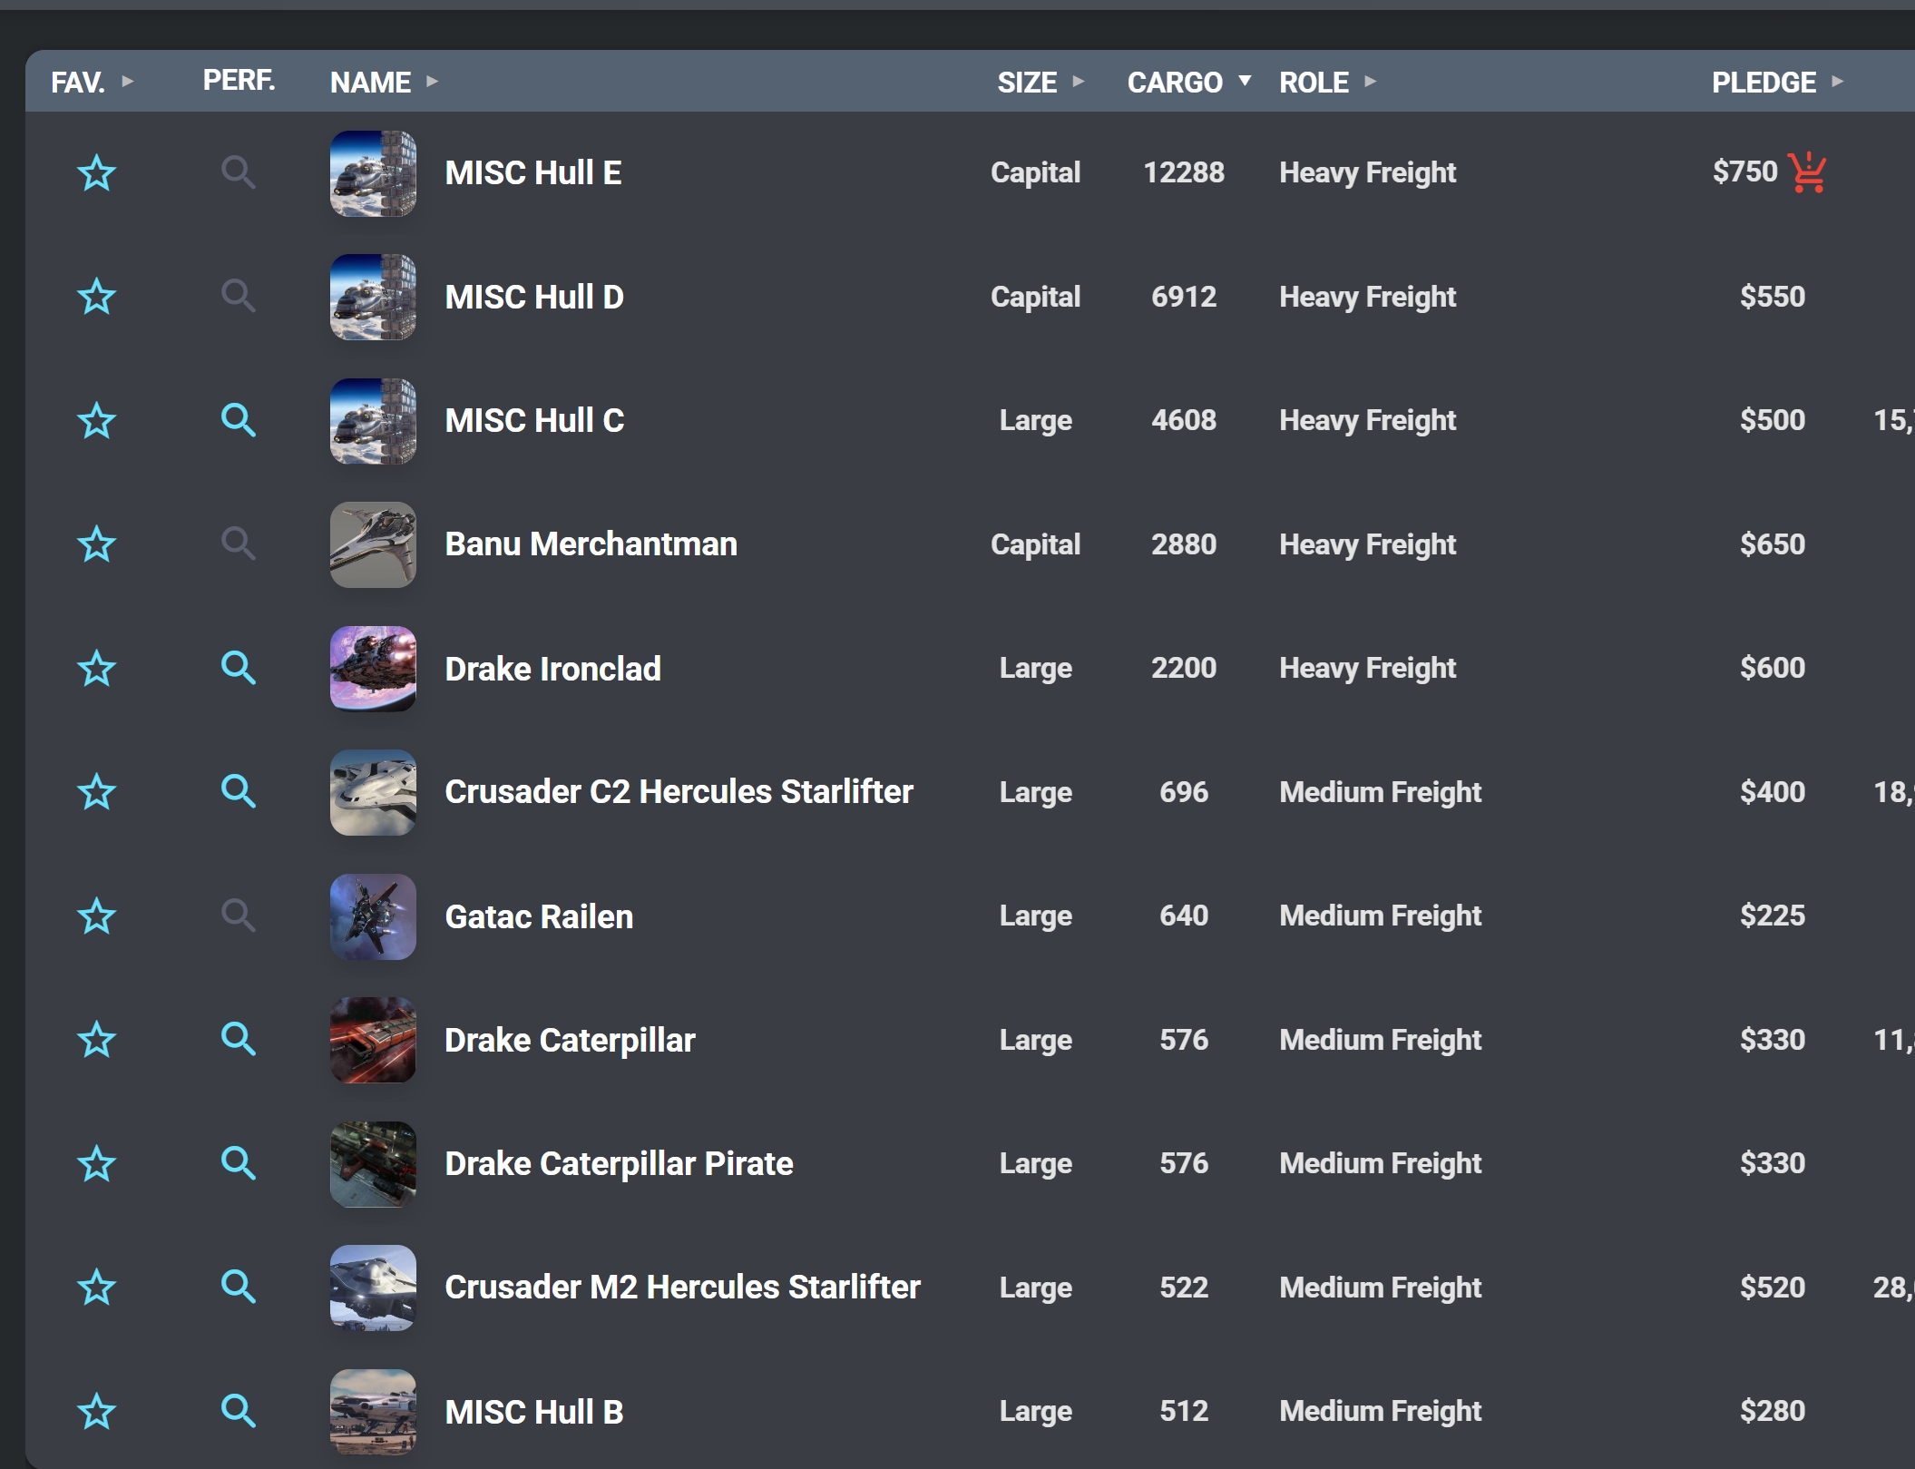
Task: Star the Gatac Railen ship
Action: click(96, 916)
